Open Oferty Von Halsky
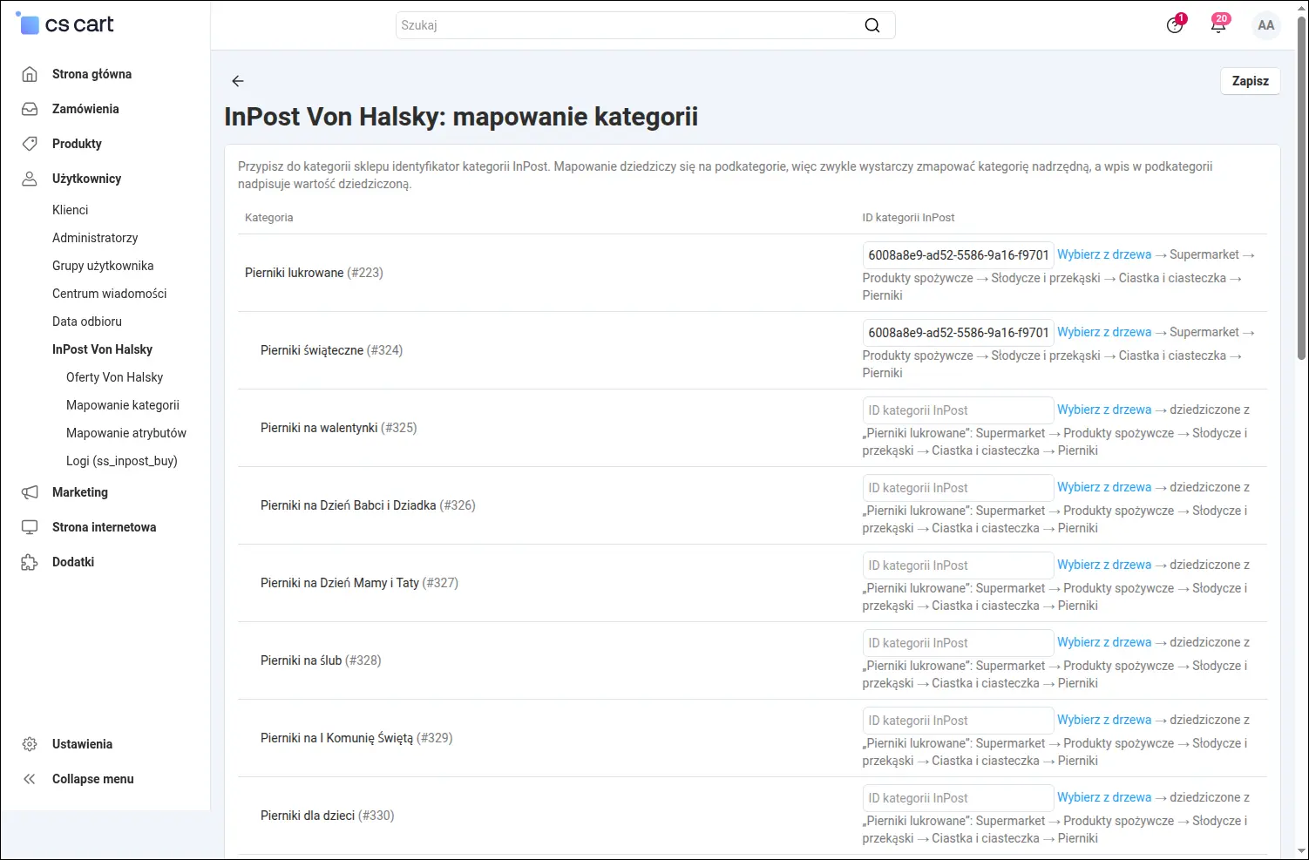1309x860 pixels. [115, 377]
